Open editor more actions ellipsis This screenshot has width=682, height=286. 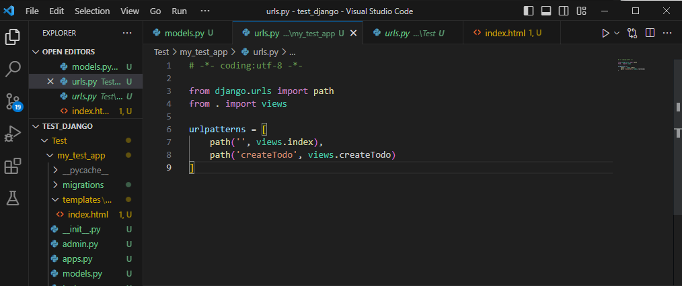pyautogui.click(x=667, y=33)
